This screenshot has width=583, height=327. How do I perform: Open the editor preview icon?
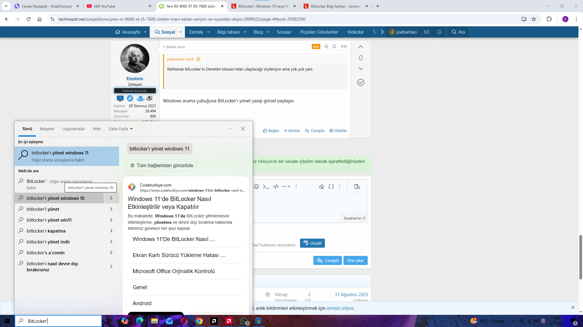tap(357, 187)
